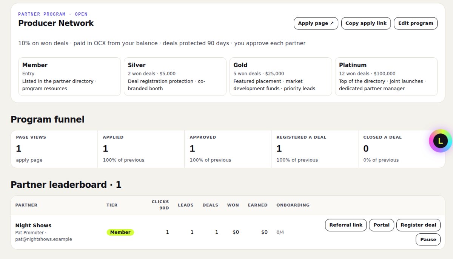
Task: Click the pat@nightshows.example email text
Action: pyautogui.click(x=44, y=239)
